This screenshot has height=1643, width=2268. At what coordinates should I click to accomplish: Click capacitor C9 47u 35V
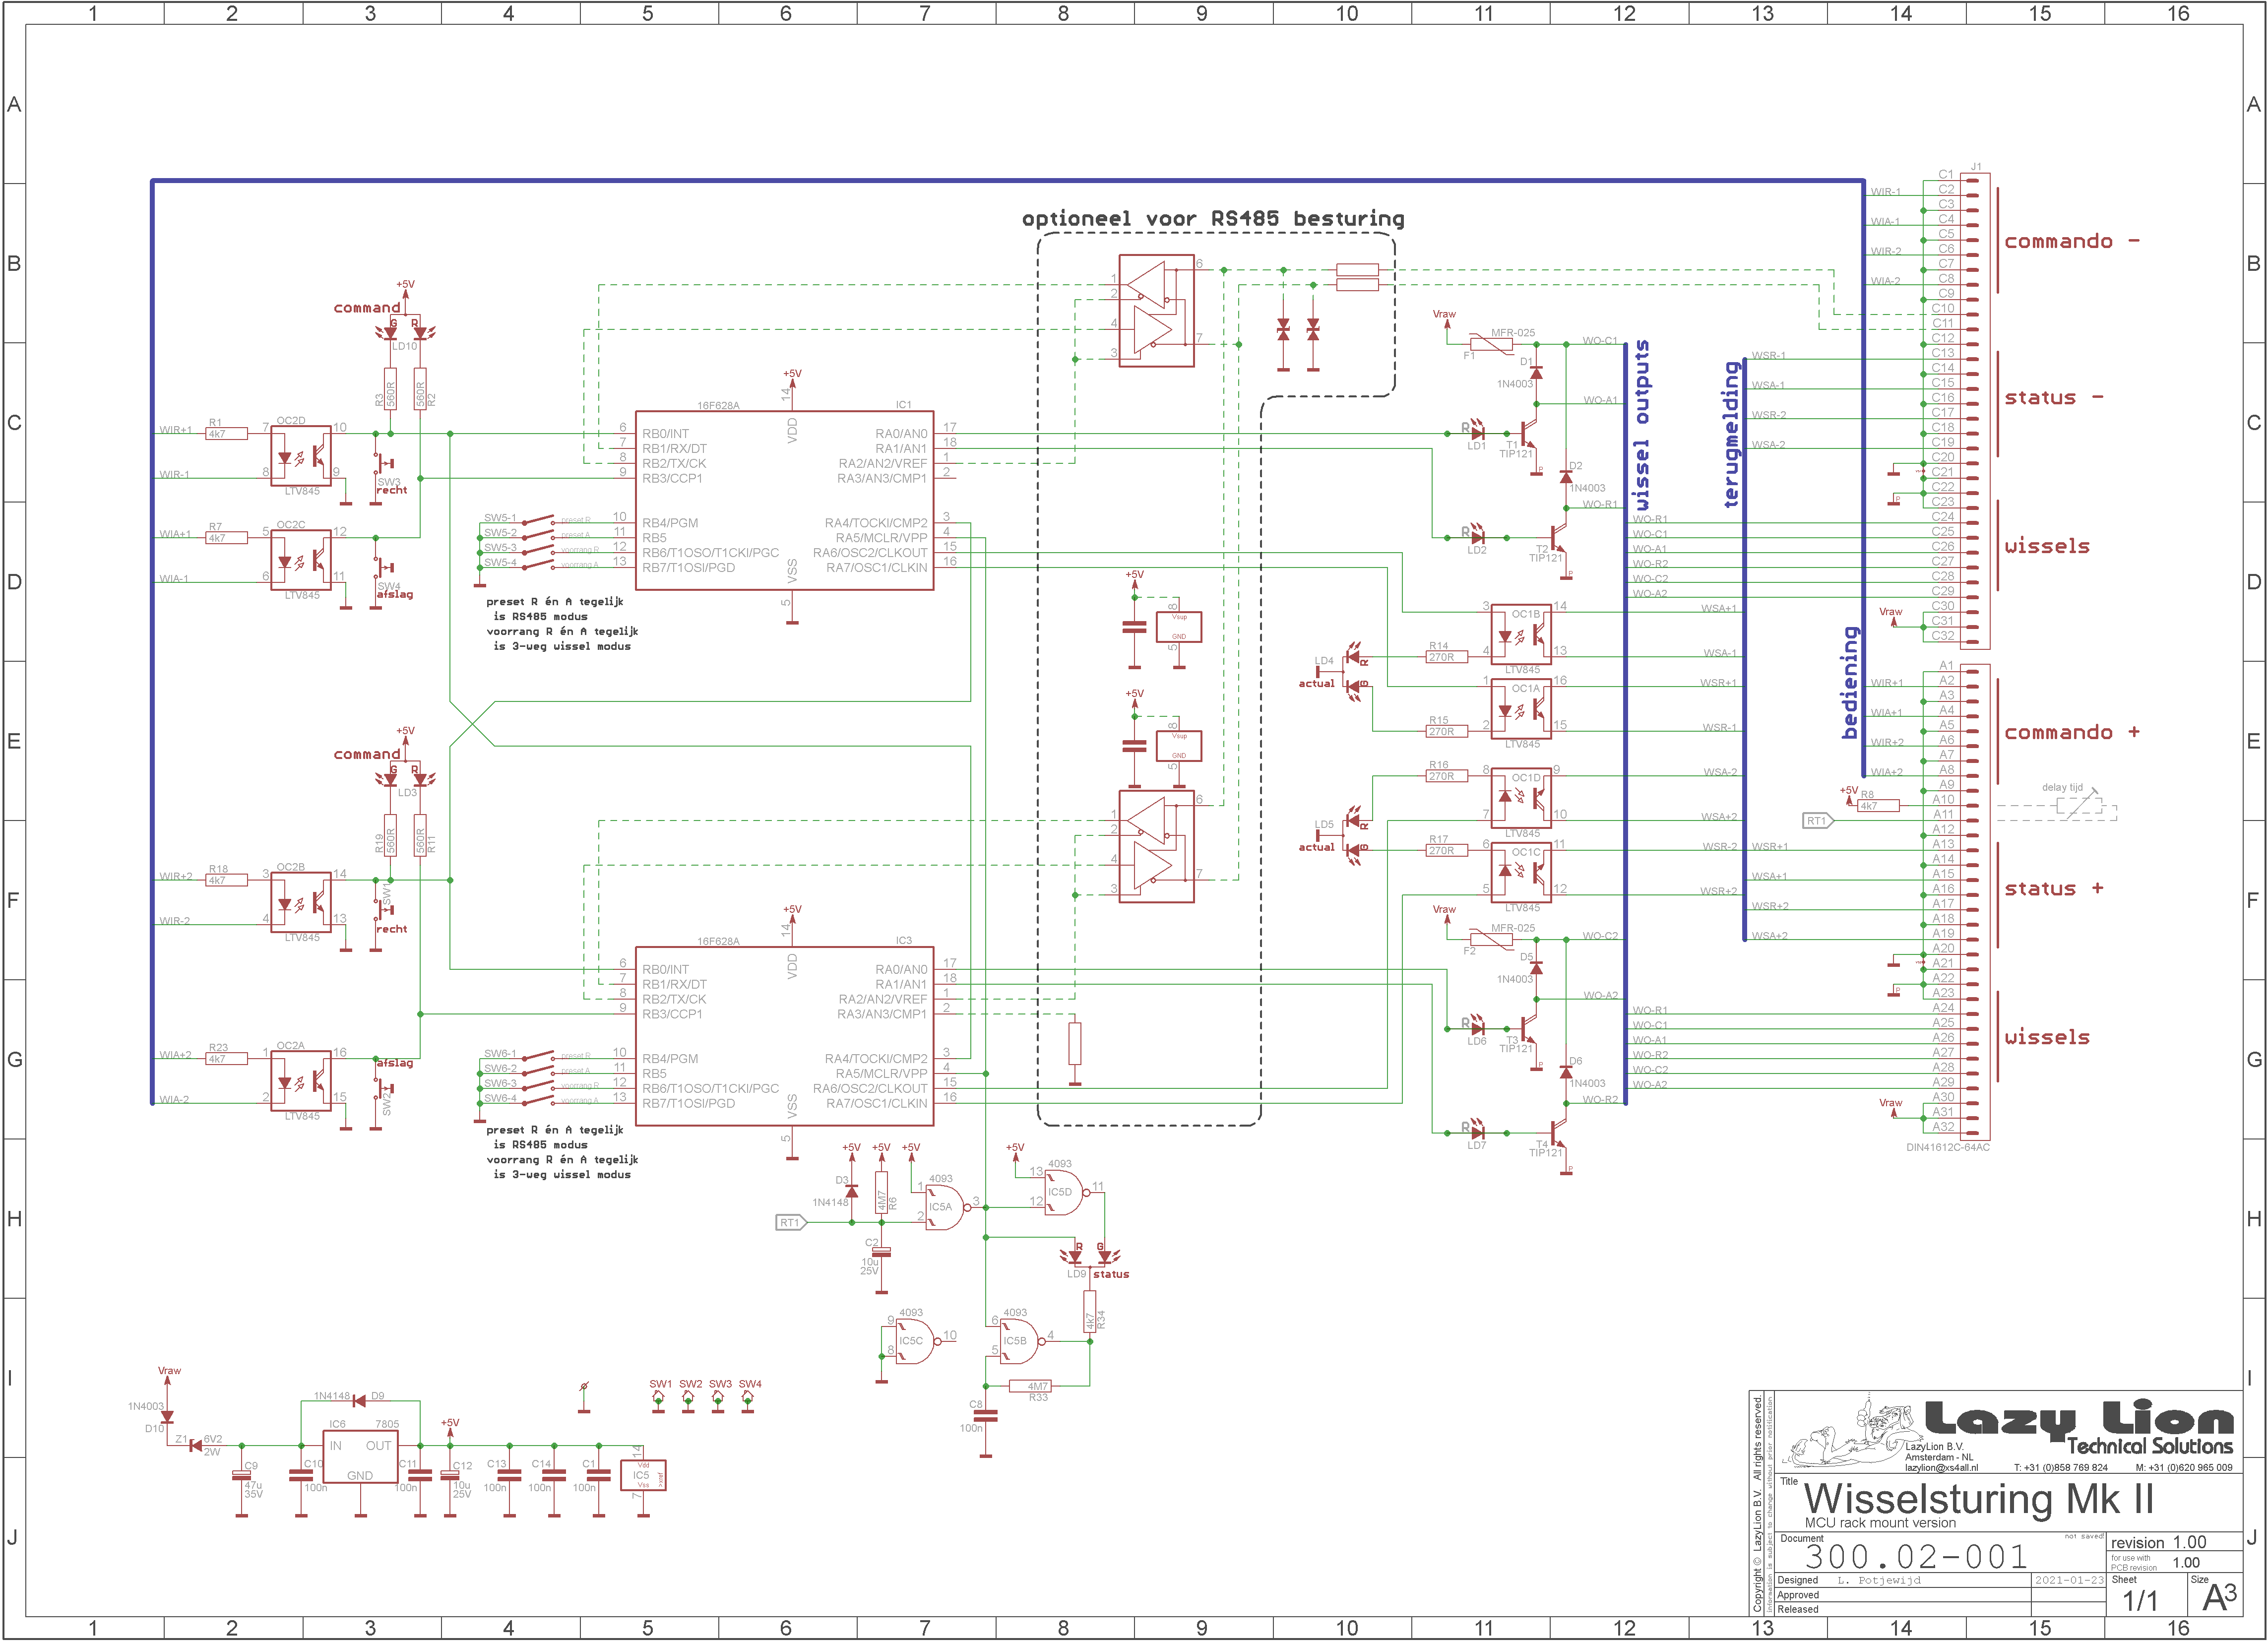click(241, 1475)
